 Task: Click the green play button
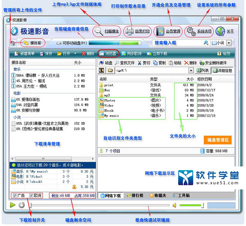[13, 205]
